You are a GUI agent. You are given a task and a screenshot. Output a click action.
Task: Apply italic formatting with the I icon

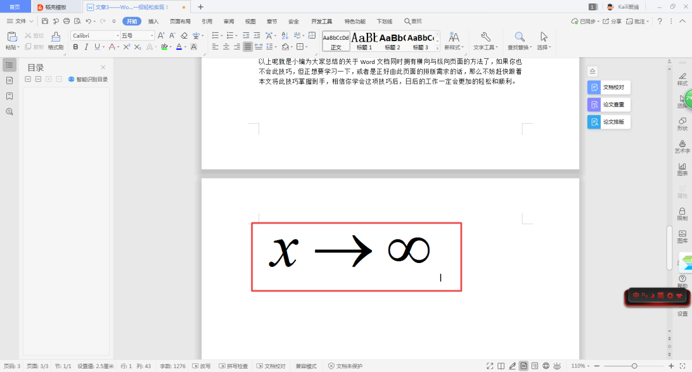click(x=86, y=47)
